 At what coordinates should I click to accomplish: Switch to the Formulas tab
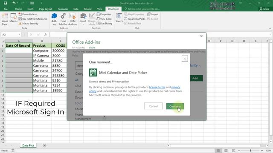(x=63, y=9)
